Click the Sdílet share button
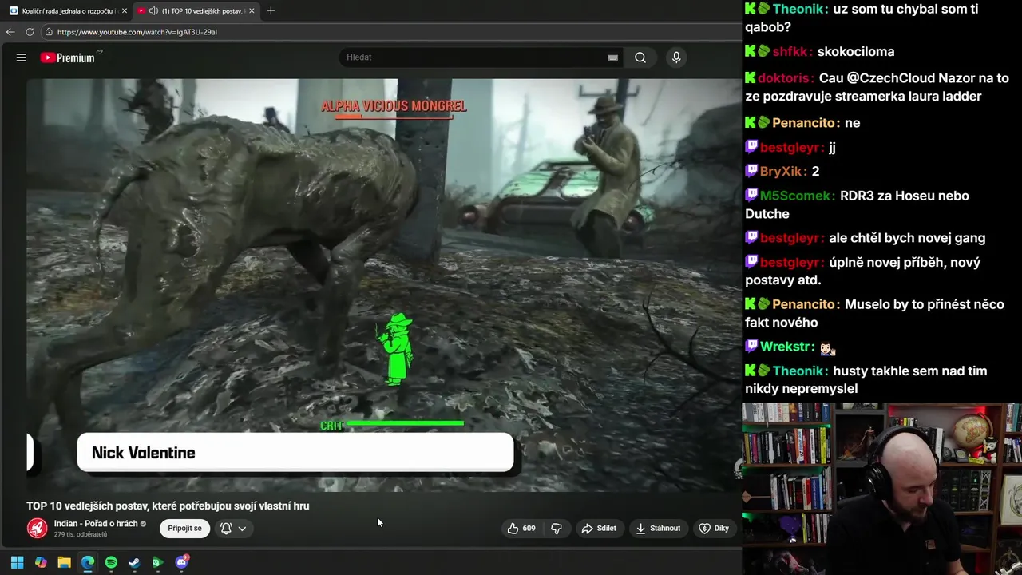Image resolution: width=1022 pixels, height=575 pixels. 599,528
